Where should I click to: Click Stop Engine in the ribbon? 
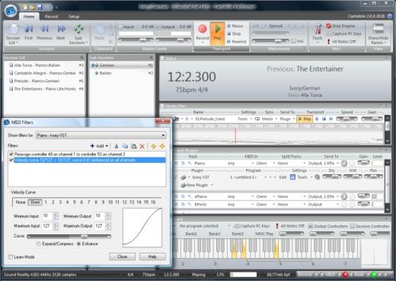click(x=340, y=26)
